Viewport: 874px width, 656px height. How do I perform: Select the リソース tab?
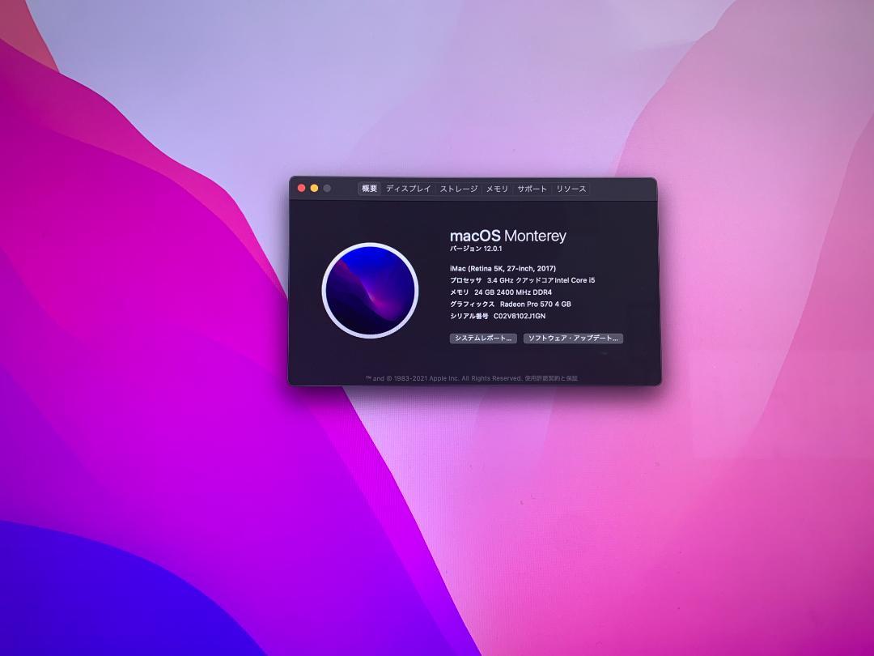click(x=571, y=189)
